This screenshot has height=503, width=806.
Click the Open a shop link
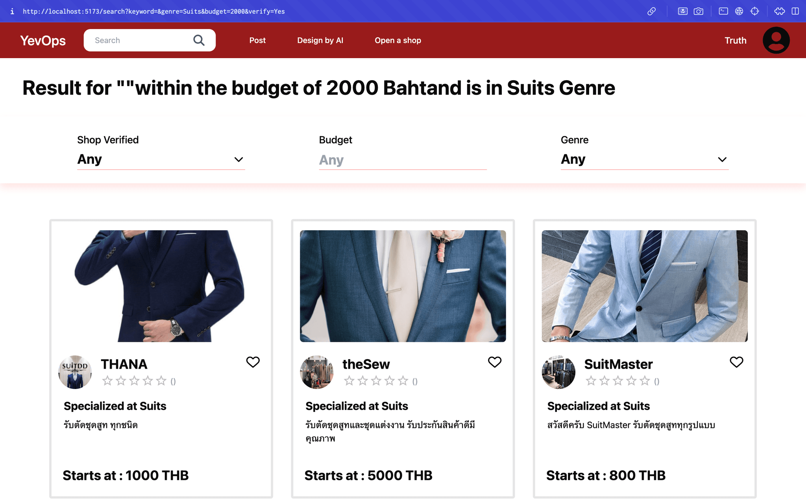[x=397, y=40]
